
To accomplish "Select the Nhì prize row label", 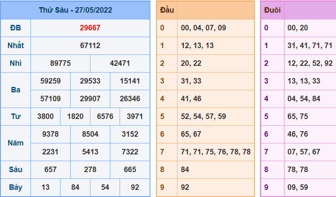I will point(16,63).
